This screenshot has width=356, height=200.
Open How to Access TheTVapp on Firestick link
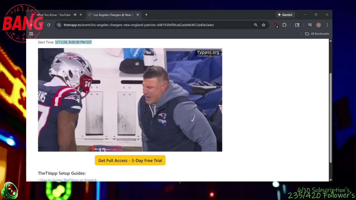point(68,180)
